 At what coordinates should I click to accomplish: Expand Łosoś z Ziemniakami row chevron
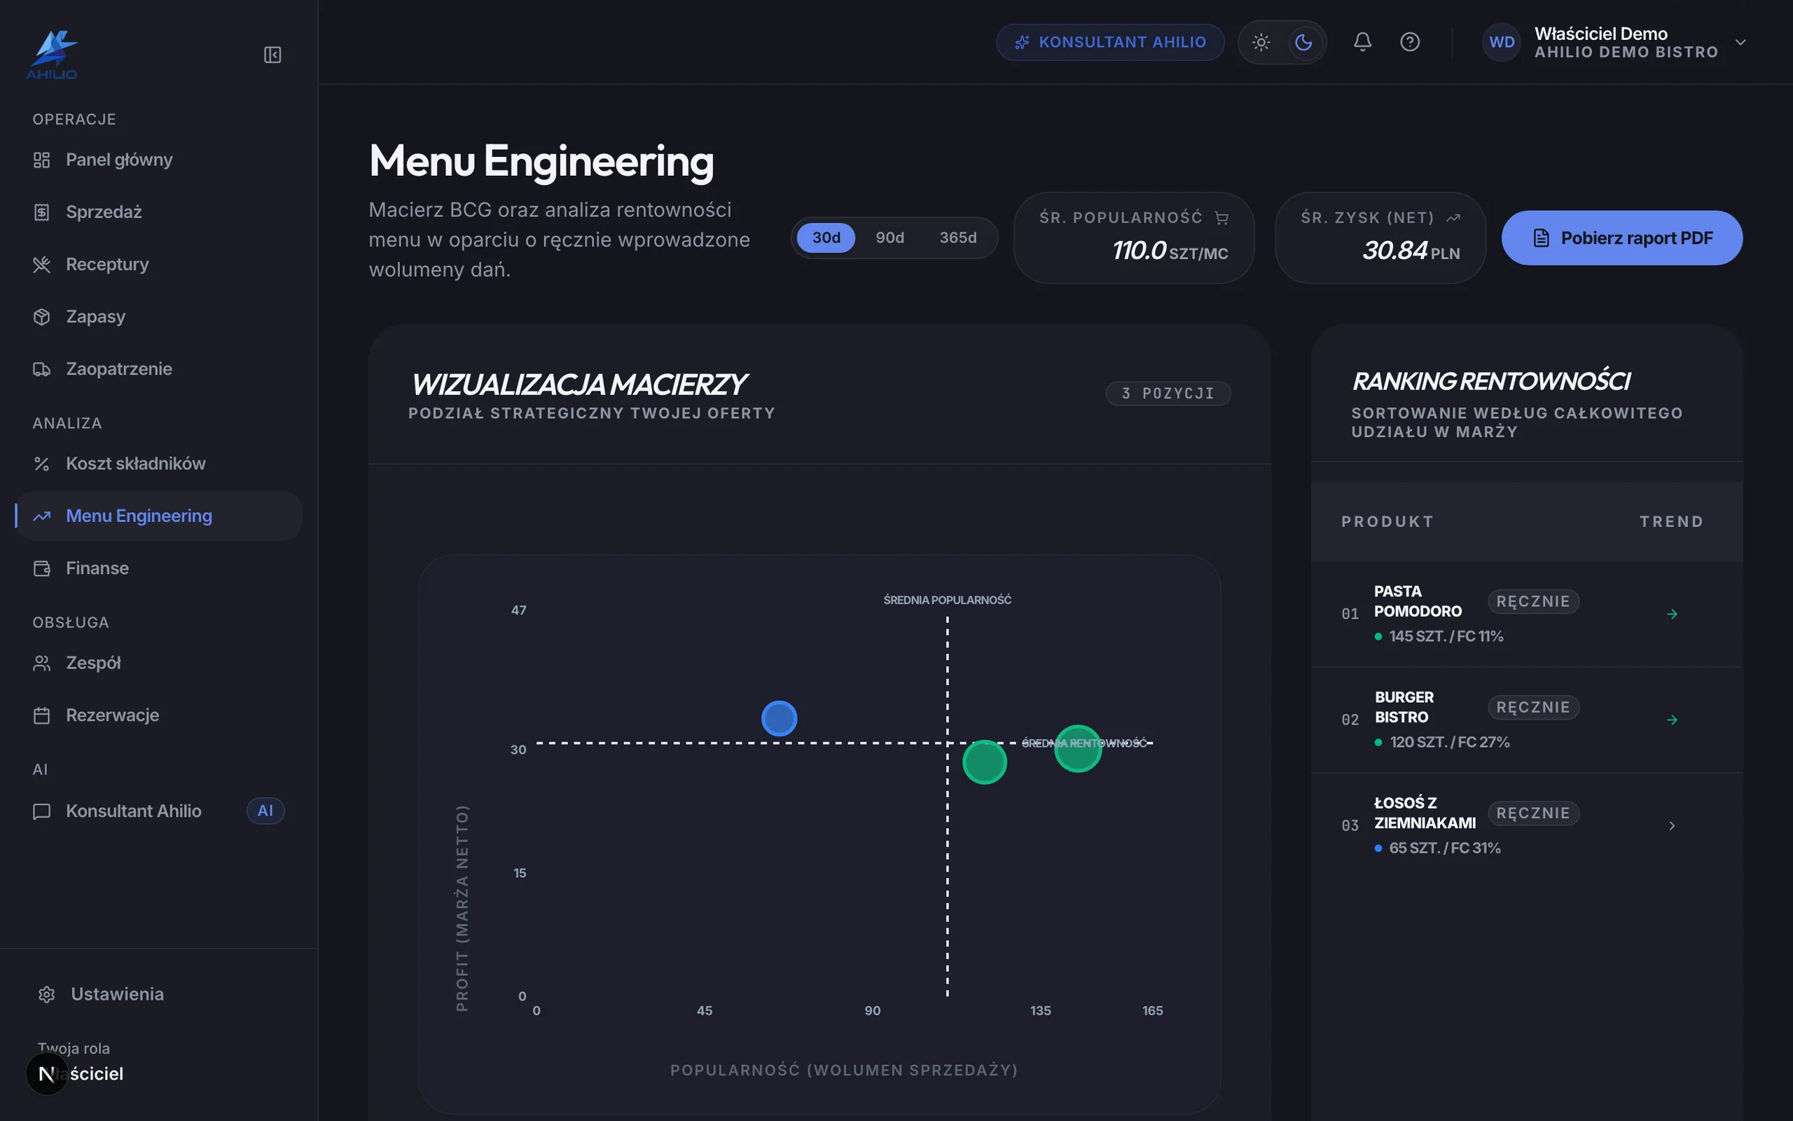(x=1672, y=825)
